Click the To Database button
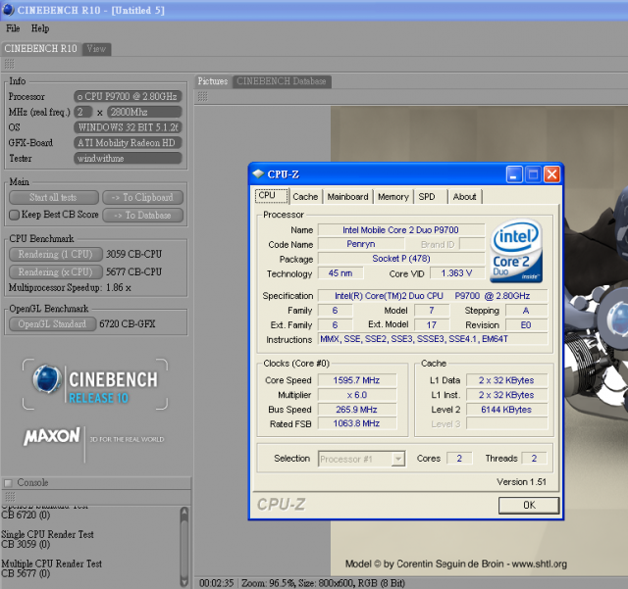The image size is (628, 589). pyautogui.click(x=143, y=215)
